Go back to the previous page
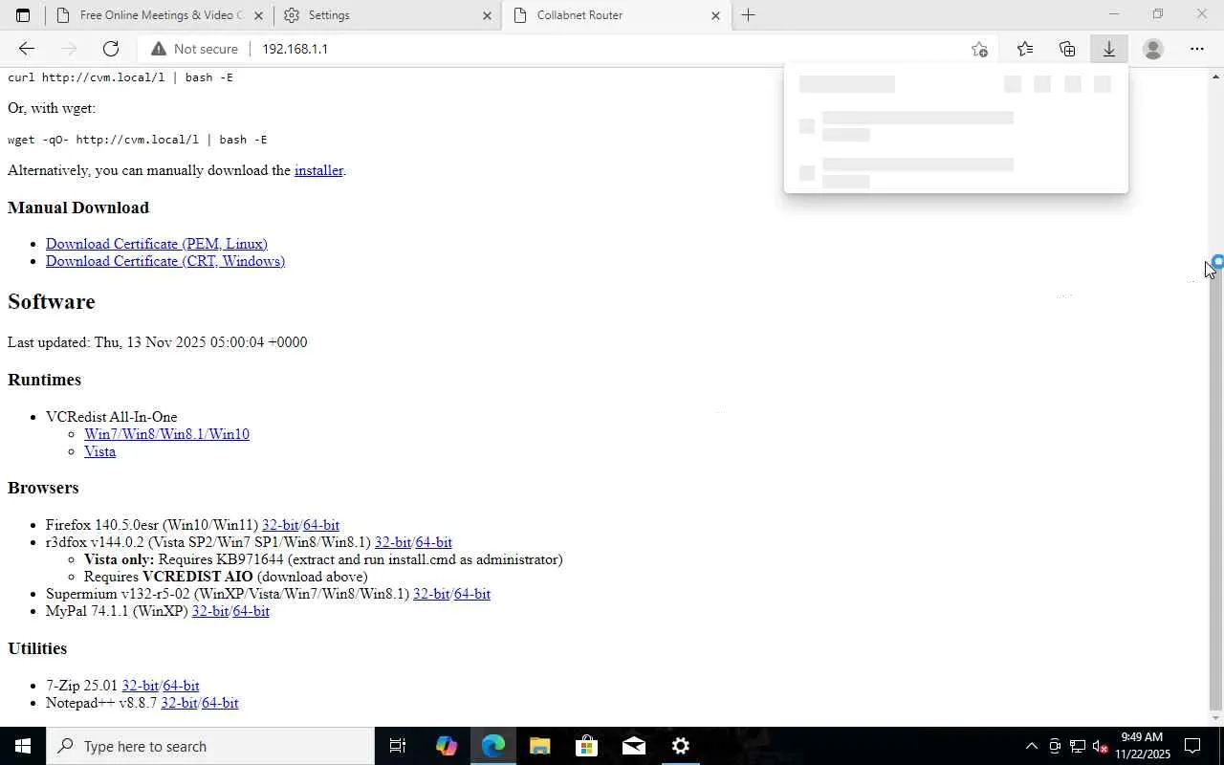Image resolution: width=1224 pixels, height=765 pixels. [x=26, y=49]
